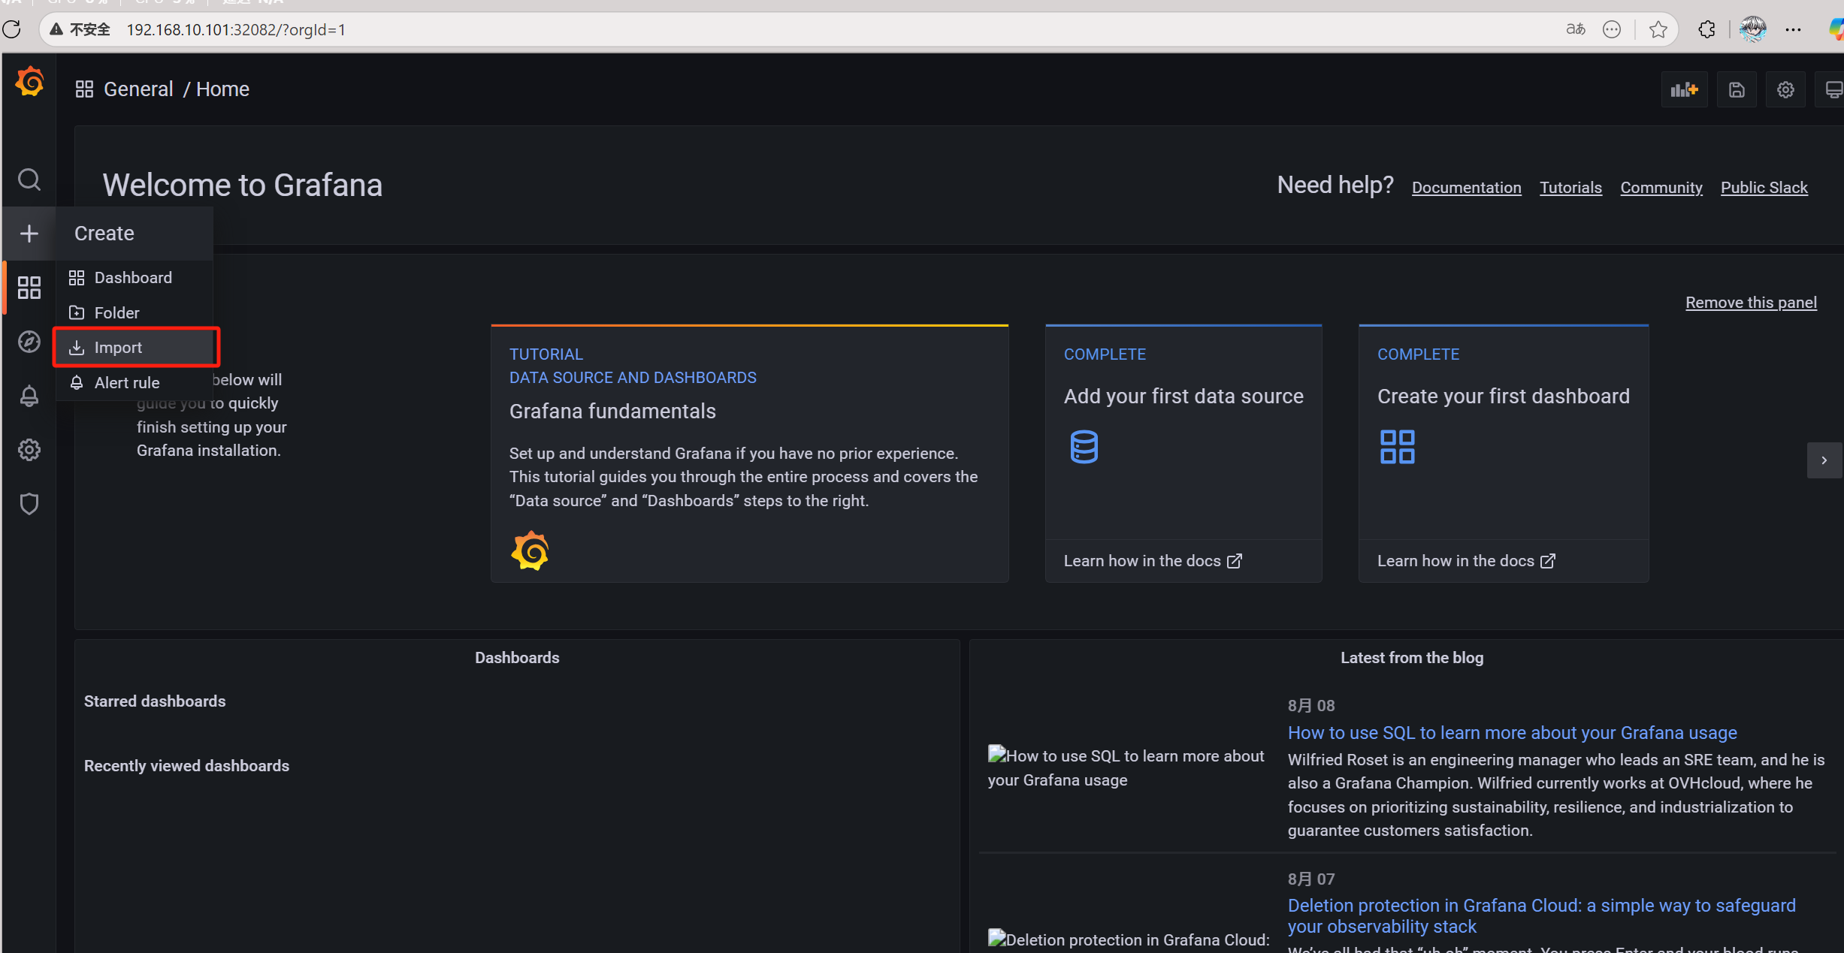Click the Grafana logo in the tutorial card

pyautogui.click(x=530, y=551)
